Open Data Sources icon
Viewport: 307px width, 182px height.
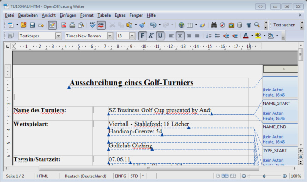(x=240, y=25)
